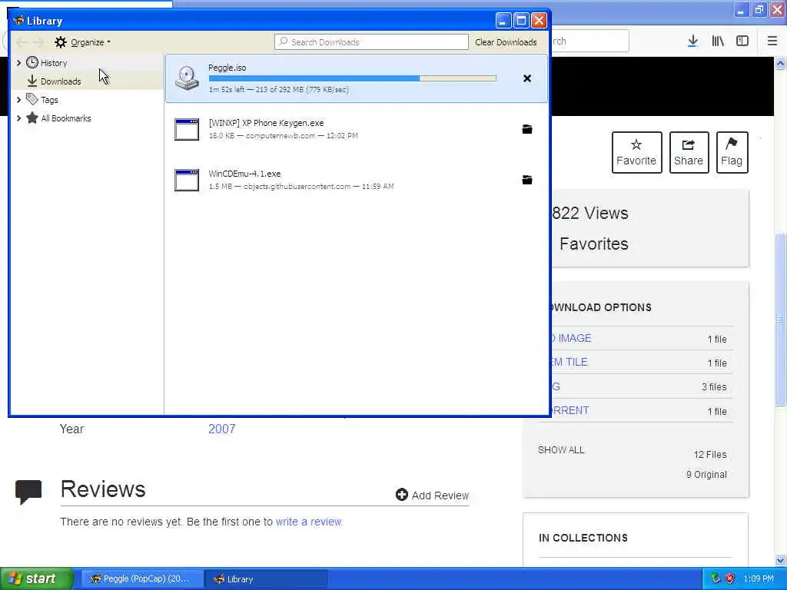Image resolution: width=787 pixels, height=590 pixels.
Task: Open the 2007 year link
Action: 222,429
